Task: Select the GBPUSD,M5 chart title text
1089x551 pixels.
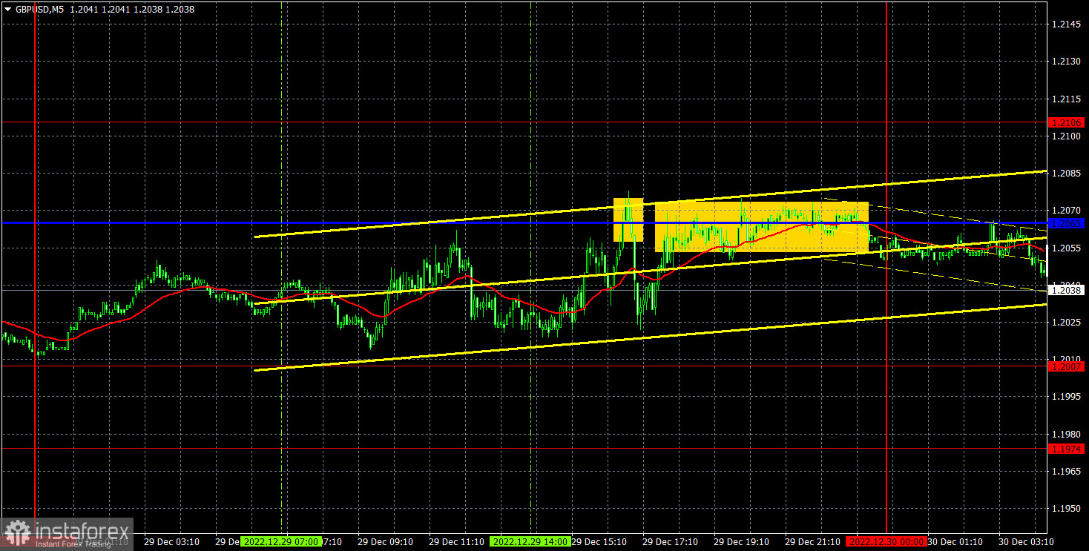Action: pyautogui.click(x=39, y=10)
